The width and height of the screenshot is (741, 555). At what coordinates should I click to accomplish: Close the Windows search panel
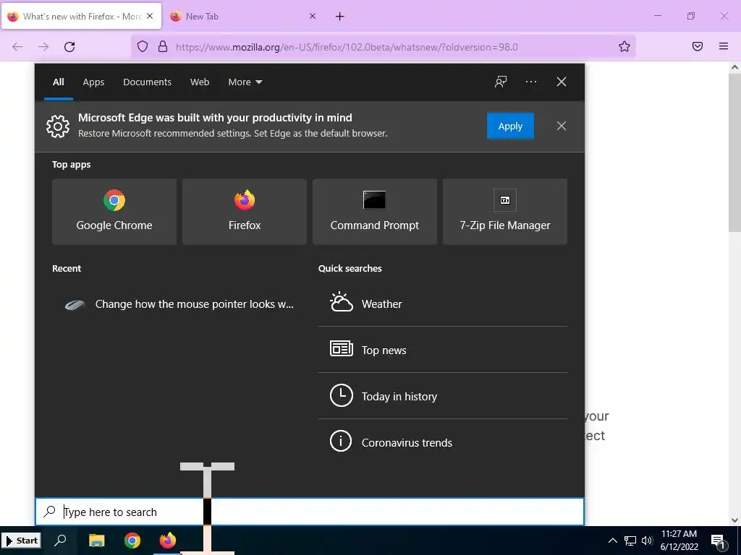point(562,82)
